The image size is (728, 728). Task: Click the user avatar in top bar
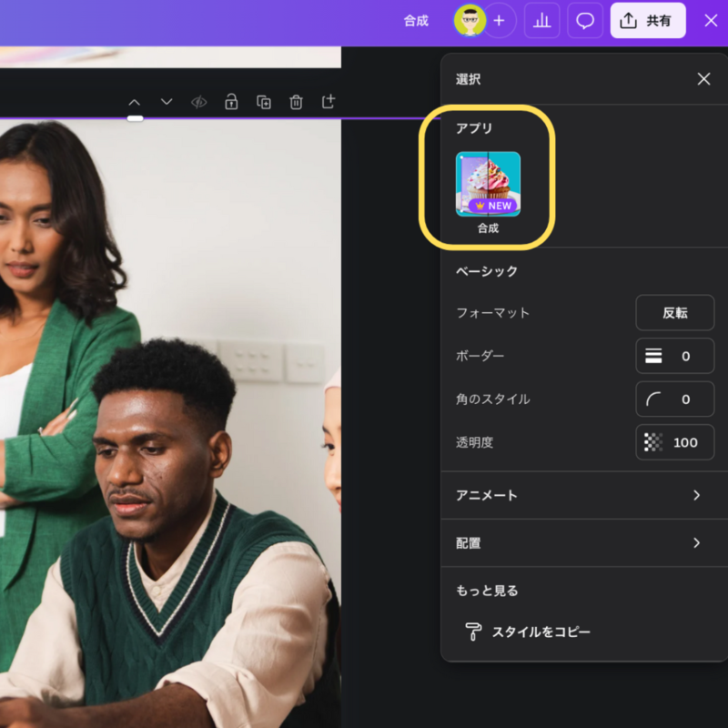tap(470, 20)
